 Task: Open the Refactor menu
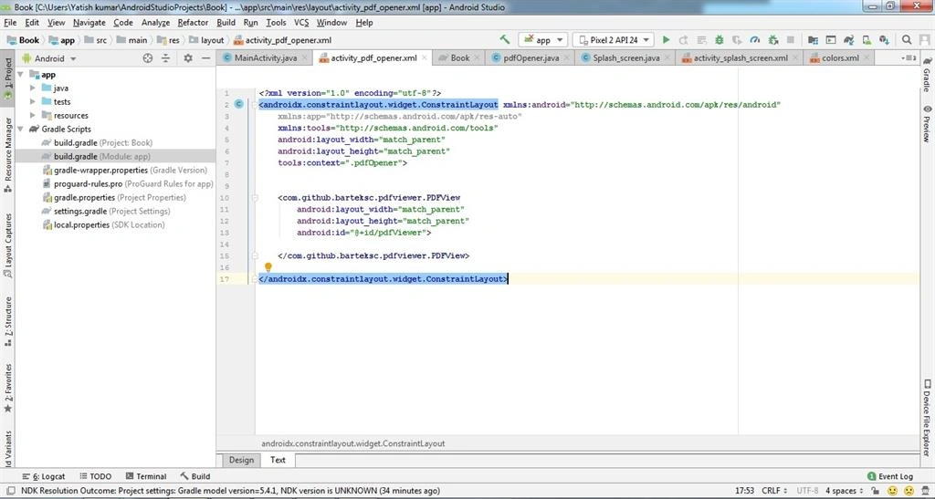(193, 23)
